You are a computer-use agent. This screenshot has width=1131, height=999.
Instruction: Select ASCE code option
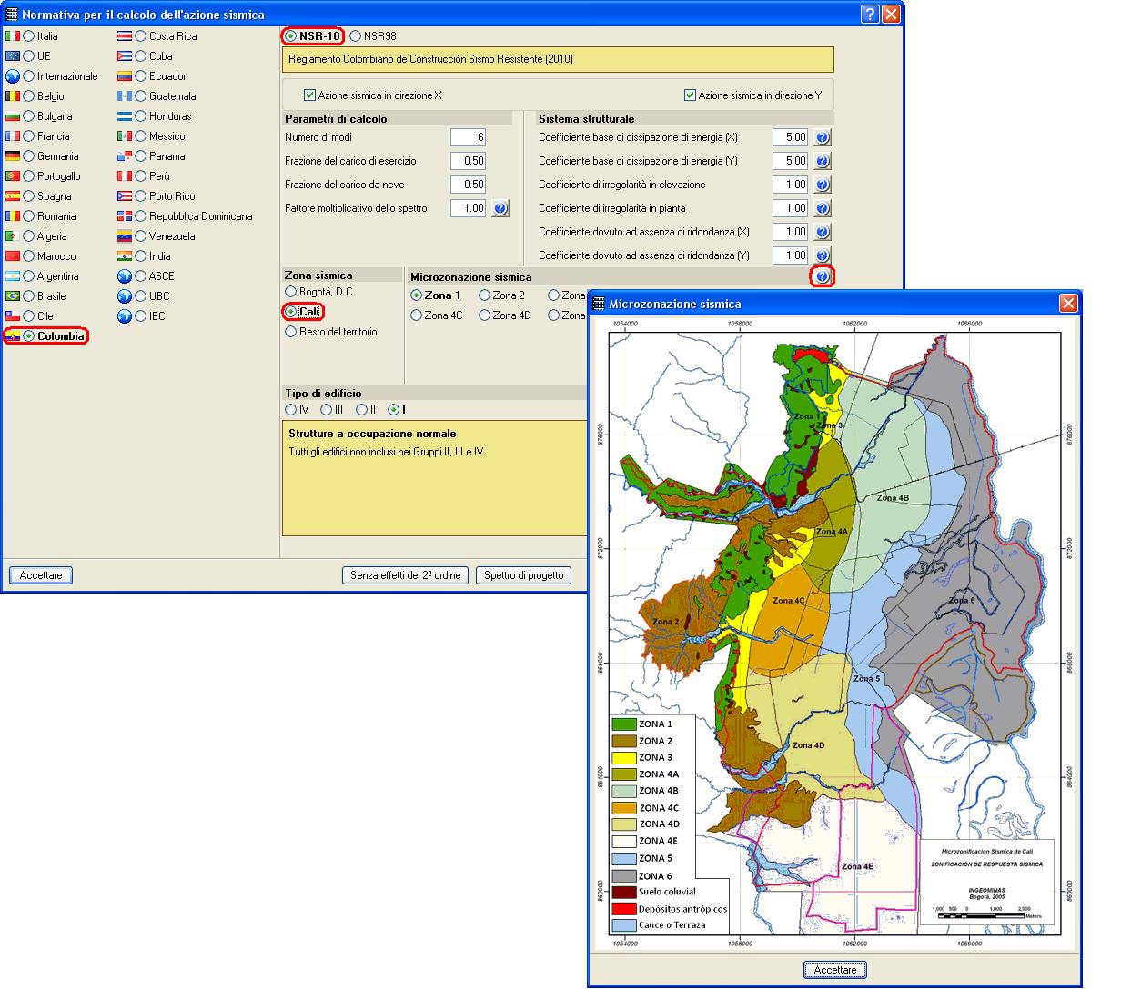click(141, 276)
